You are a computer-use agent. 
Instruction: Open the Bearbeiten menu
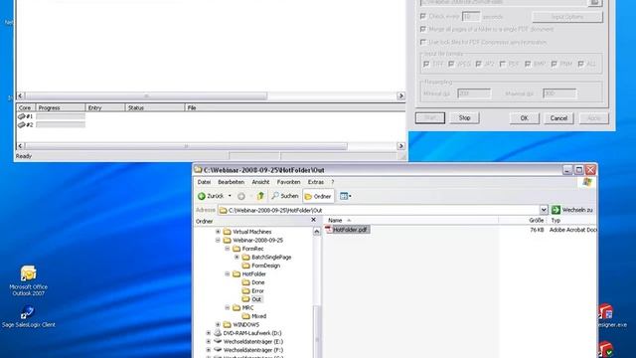(232, 182)
